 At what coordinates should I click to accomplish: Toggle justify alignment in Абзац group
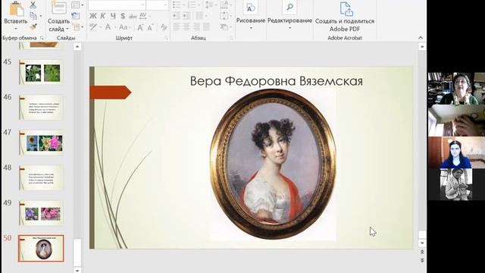tap(206, 27)
